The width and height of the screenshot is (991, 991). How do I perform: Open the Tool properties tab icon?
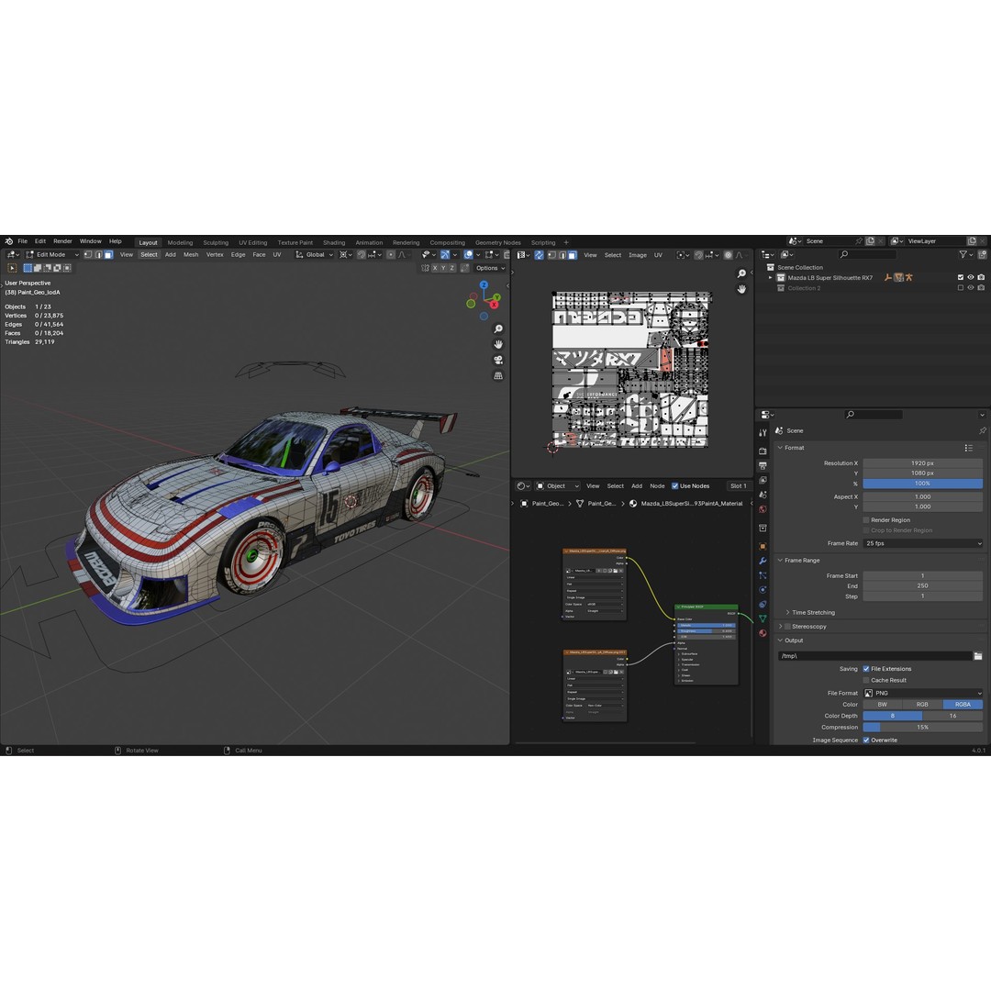click(x=763, y=433)
